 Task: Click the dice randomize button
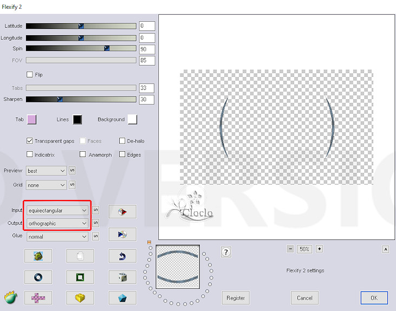point(122,277)
